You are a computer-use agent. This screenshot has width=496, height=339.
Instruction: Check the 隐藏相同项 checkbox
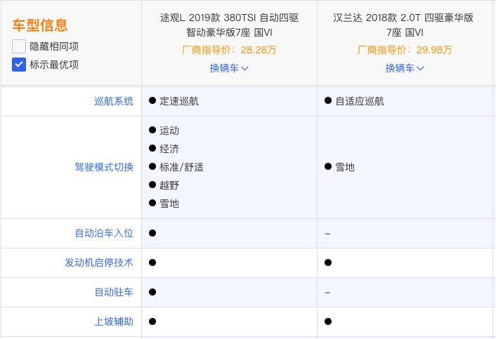[x=19, y=46]
